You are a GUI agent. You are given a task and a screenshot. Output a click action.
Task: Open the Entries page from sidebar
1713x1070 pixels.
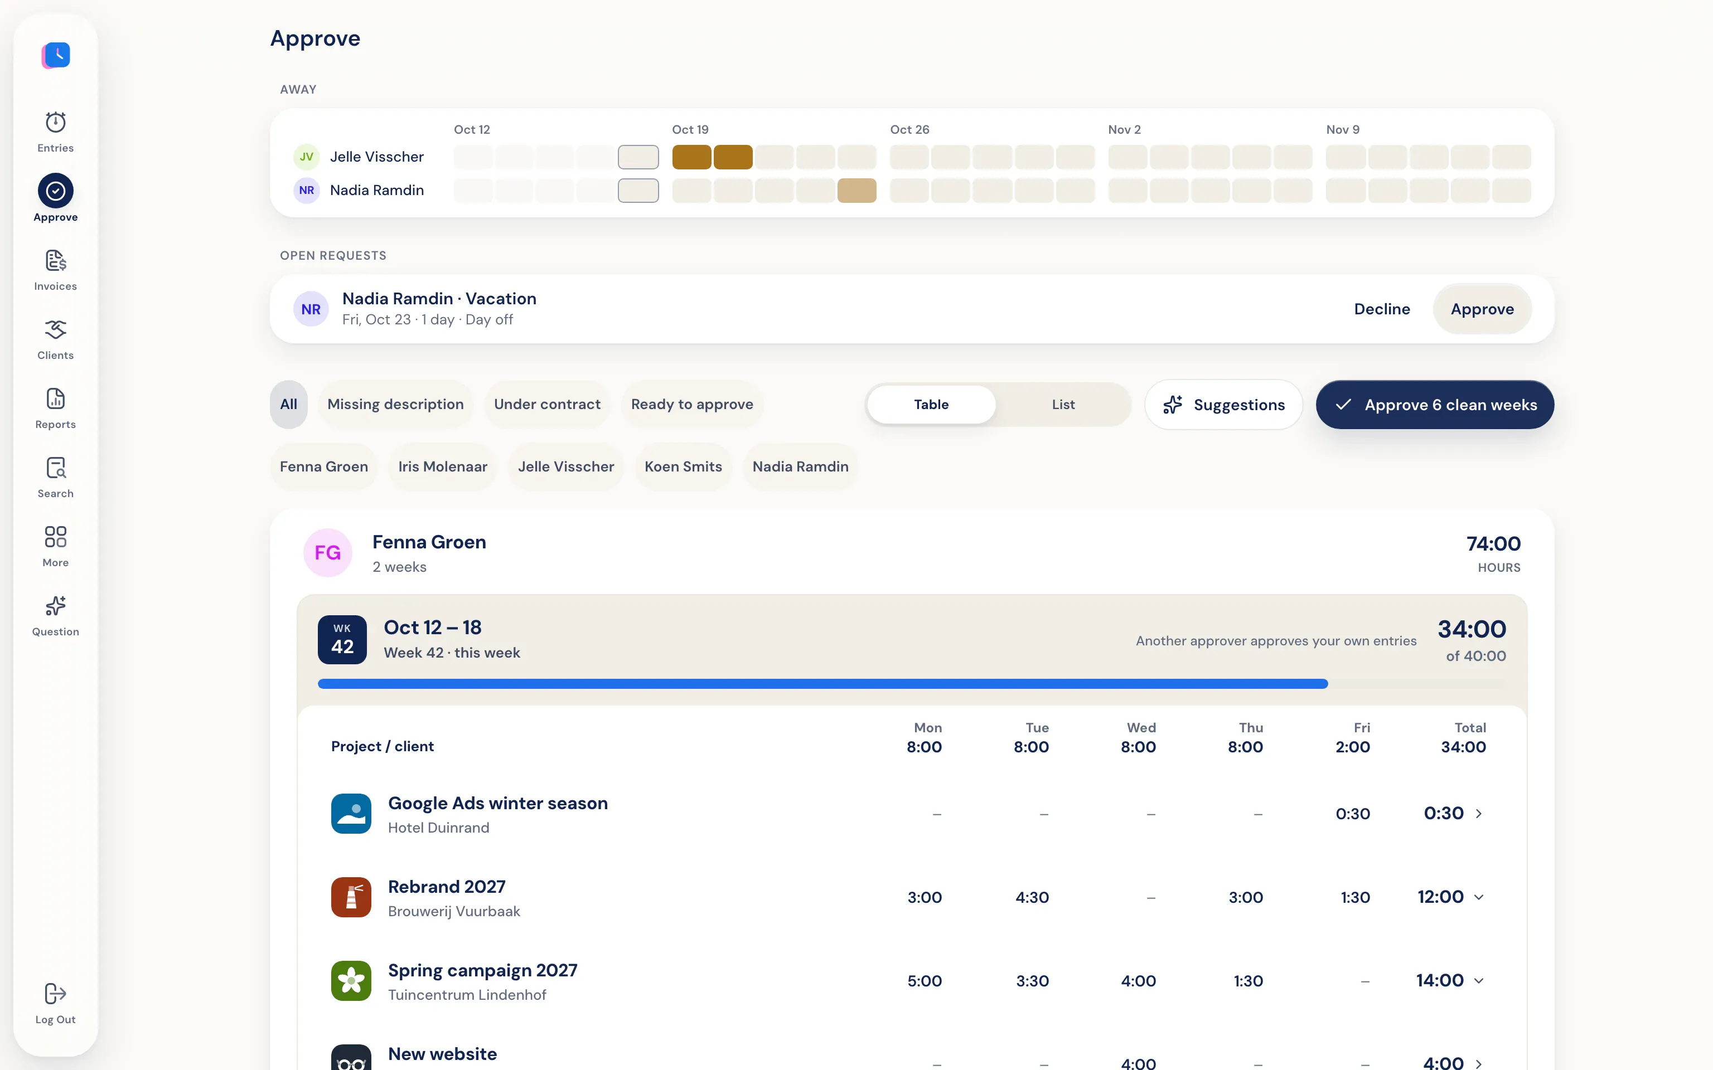(55, 132)
